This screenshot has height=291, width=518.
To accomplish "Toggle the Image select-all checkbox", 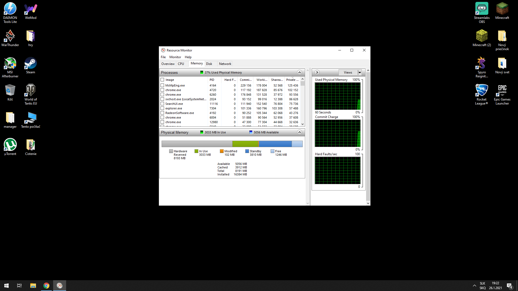I will coord(162,80).
